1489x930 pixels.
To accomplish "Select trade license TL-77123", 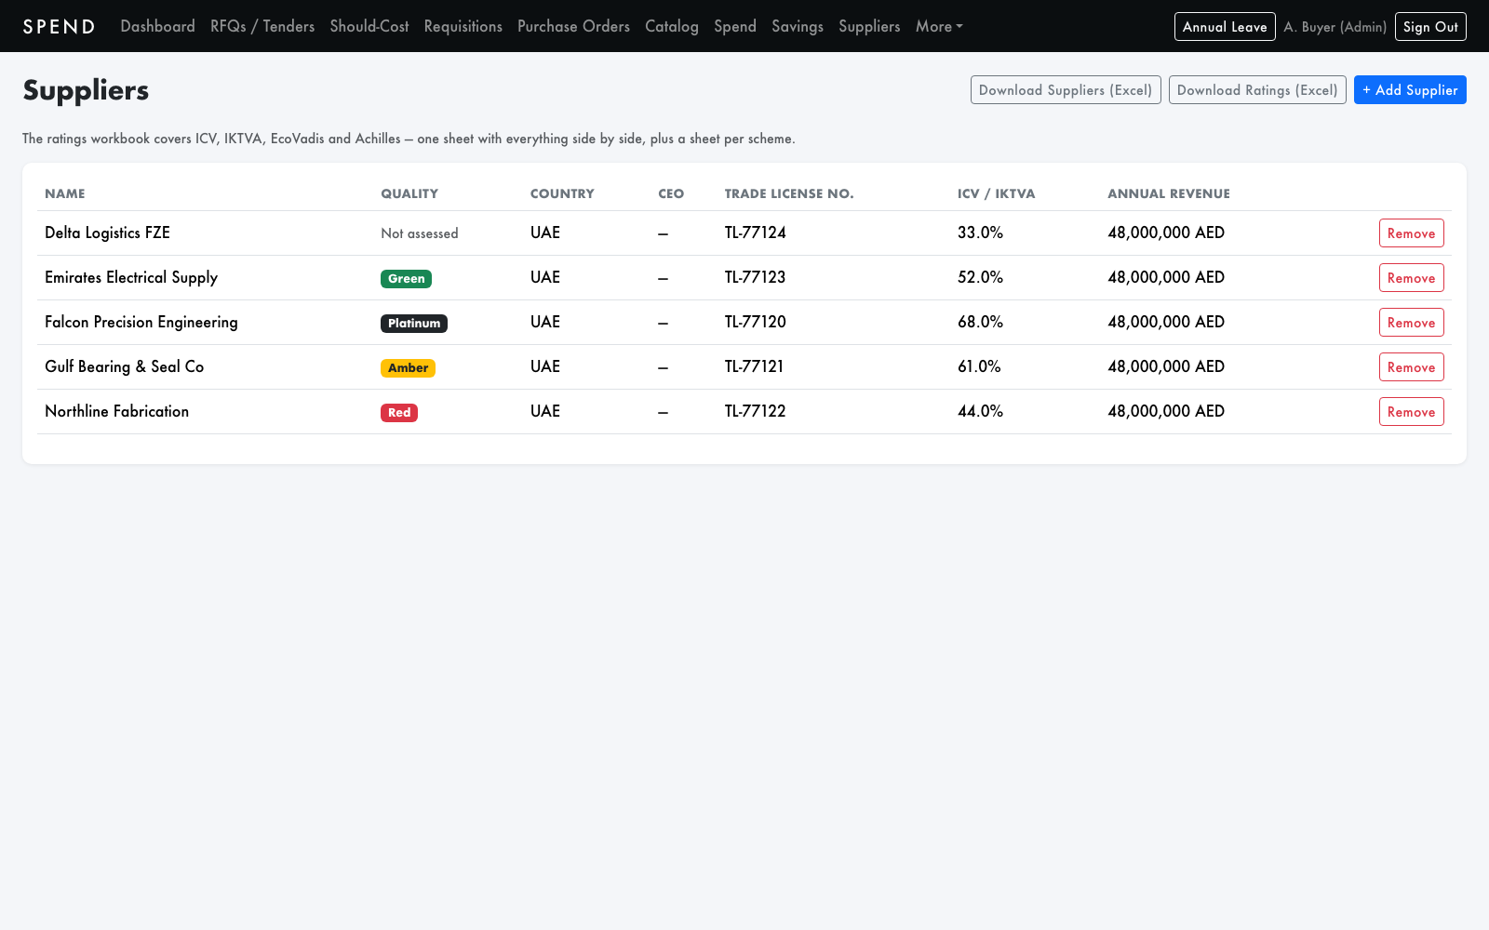I will [x=756, y=277].
